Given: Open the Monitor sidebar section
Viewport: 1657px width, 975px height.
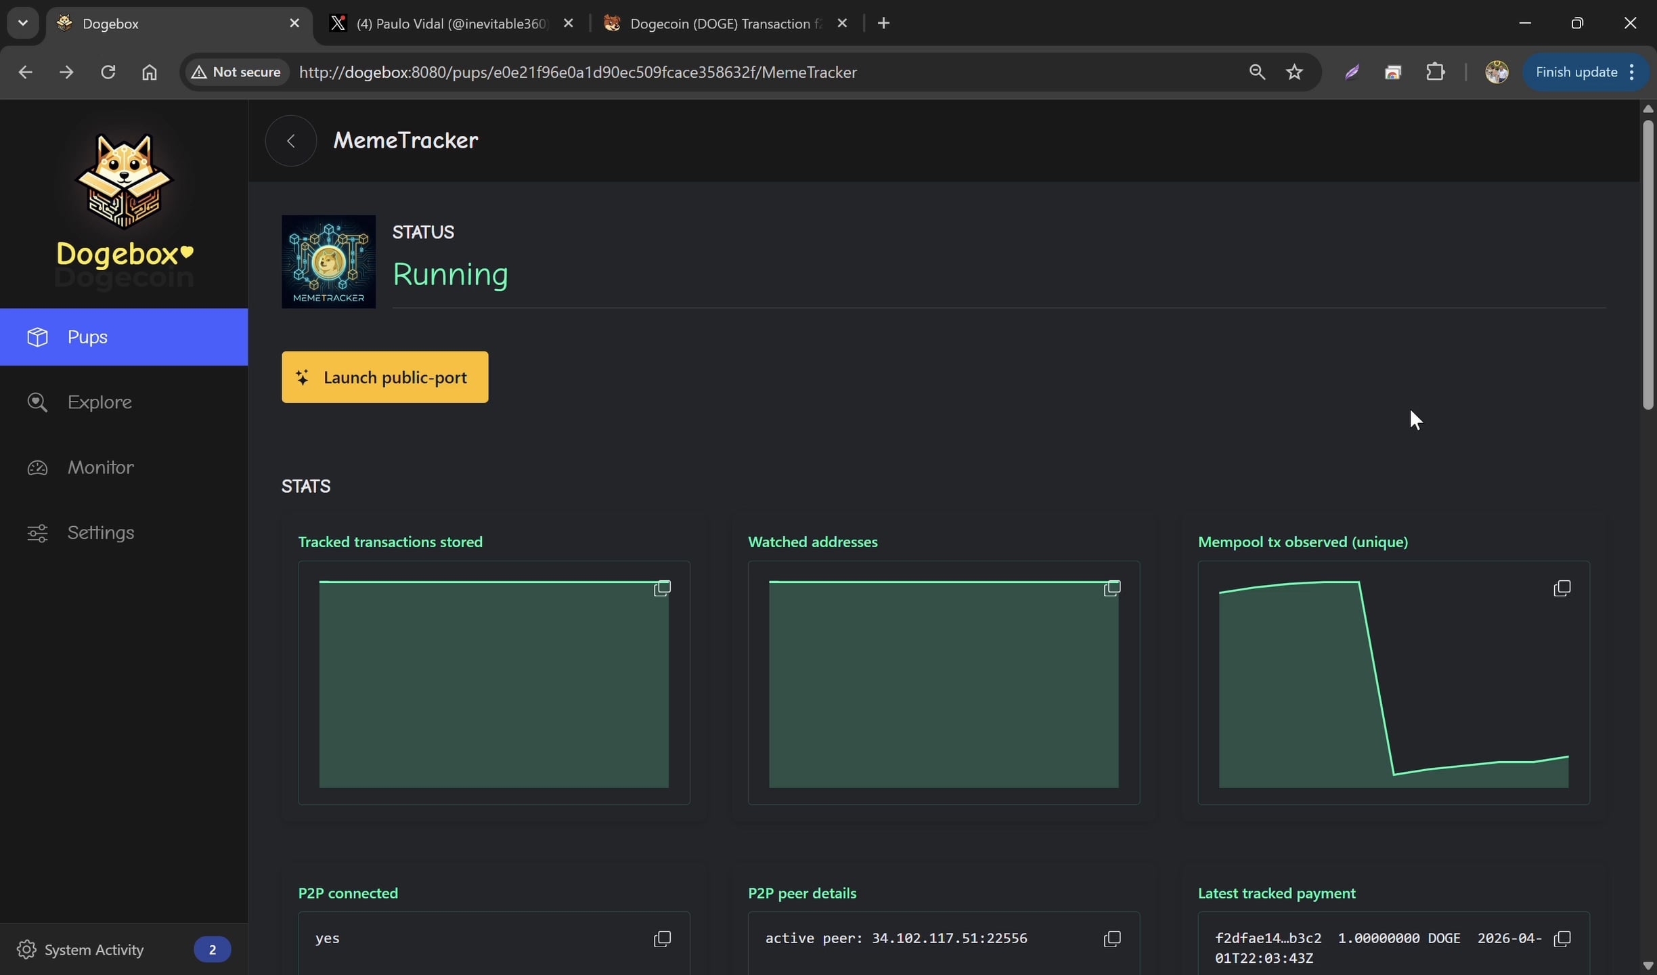Looking at the screenshot, I should pyautogui.click(x=100, y=467).
